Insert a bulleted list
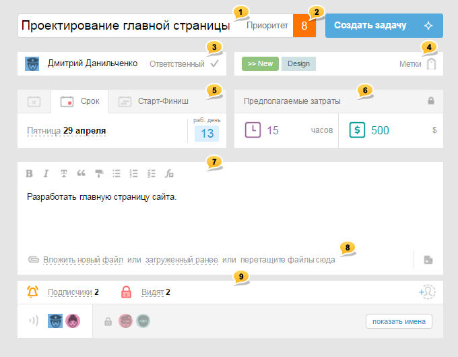The image size is (458, 357). pyautogui.click(x=117, y=173)
